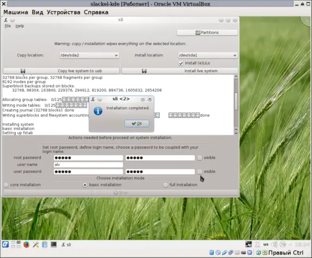Open VirtualBox Вид menu
The height and width of the screenshot is (258, 312).
(38, 12)
